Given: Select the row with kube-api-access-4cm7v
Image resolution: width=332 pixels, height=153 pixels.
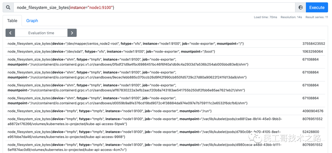Looking at the screenshot, I should pos(165,147).
